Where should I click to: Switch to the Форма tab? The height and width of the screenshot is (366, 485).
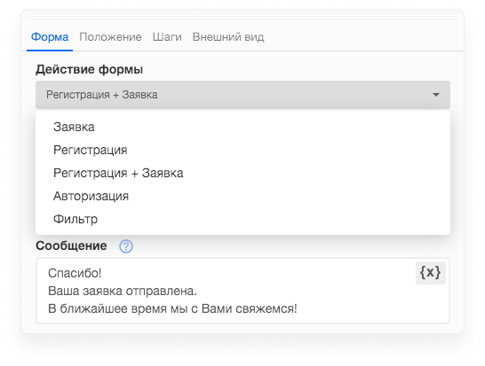click(50, 37)
